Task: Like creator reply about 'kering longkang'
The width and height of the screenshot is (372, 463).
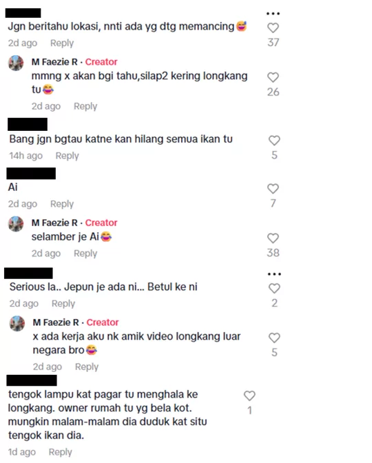Action: pos(273,77)
